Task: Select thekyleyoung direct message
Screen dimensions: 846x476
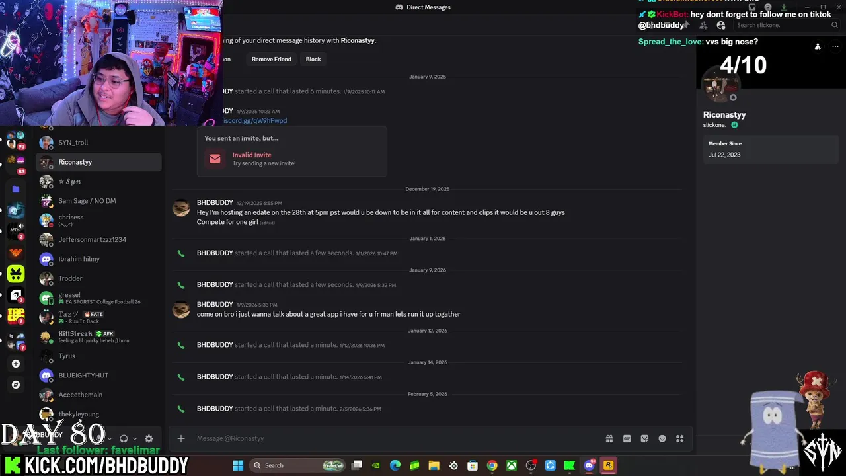Action: (x=98, y=414)
